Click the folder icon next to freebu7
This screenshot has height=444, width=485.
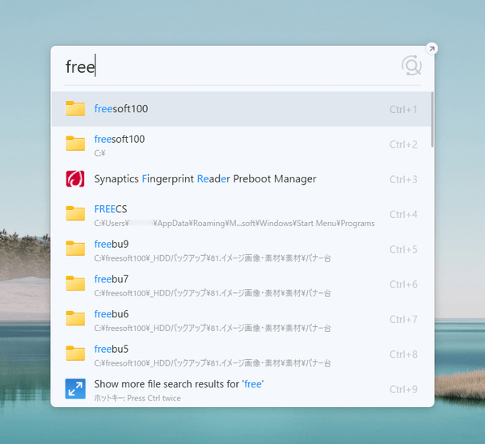click(75, 283)
